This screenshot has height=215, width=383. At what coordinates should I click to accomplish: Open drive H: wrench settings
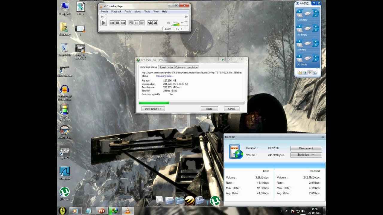point(316,26)
